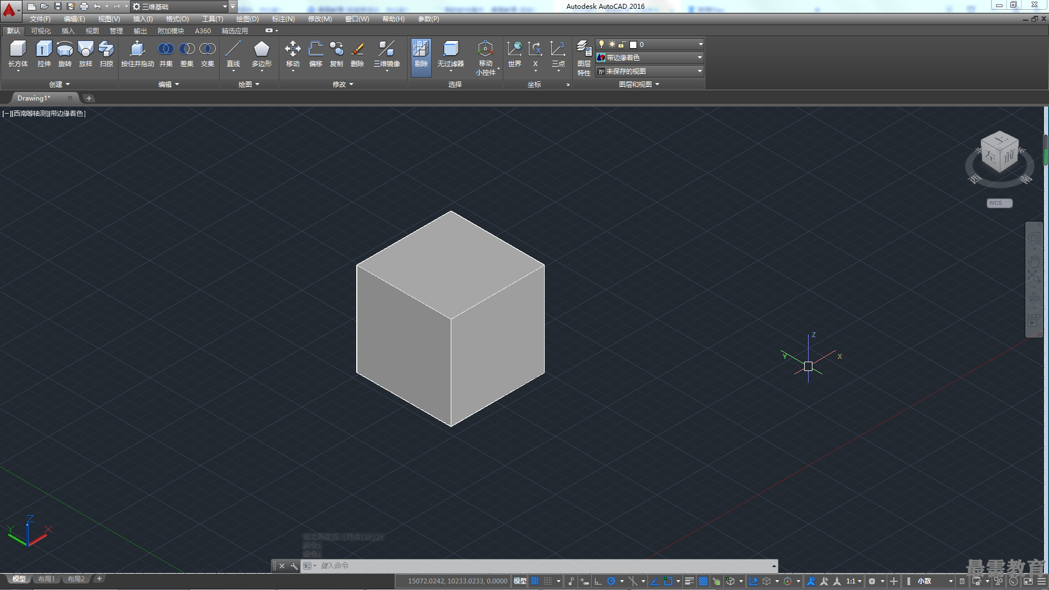The image size is (1049, 590).
Task: Open the 文件(F) menu
Action: point(40,19)
